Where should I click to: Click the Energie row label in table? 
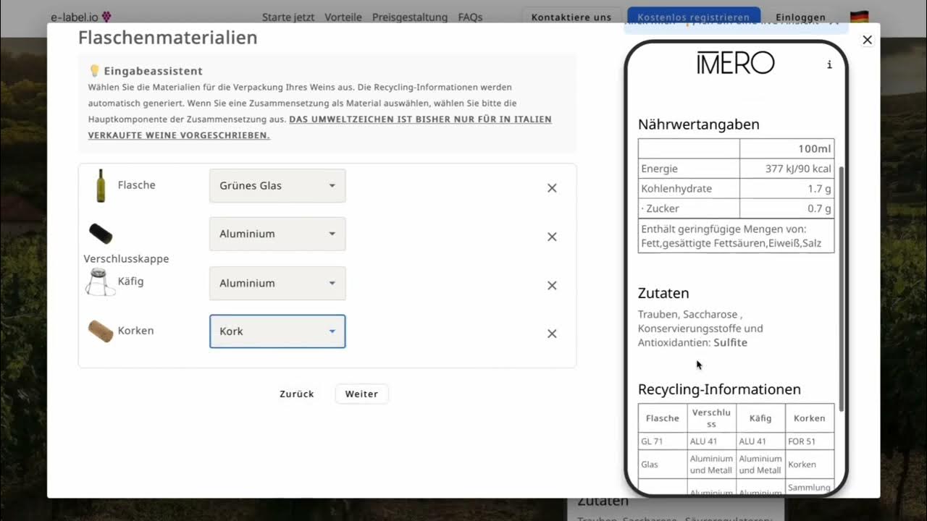(x=660, y=169)
